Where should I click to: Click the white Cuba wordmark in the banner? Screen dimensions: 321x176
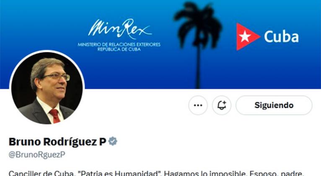281,37
